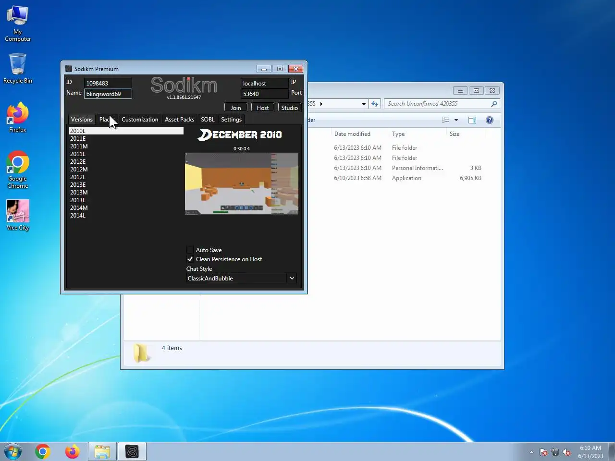Click the Port field showing 53640
The width and height of the screenshot is (615, 461).
click(x=265, y=94)
